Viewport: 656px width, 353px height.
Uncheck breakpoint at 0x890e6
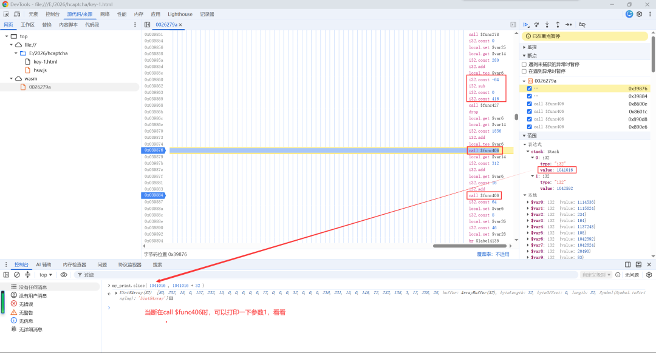point(529,127)
